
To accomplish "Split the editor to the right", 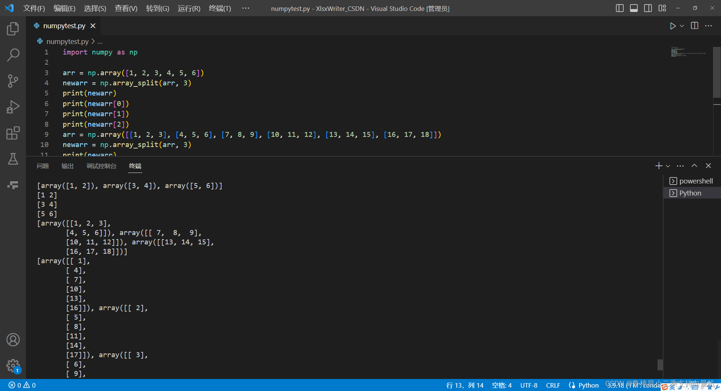I will pos(695,26).
